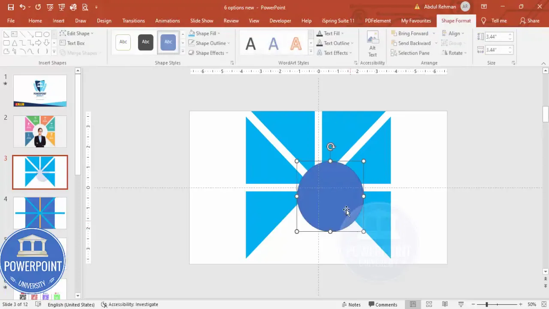Screen dimensions: 549x309
Task: Switch to the View tab
Action: [x=254, y=21]
